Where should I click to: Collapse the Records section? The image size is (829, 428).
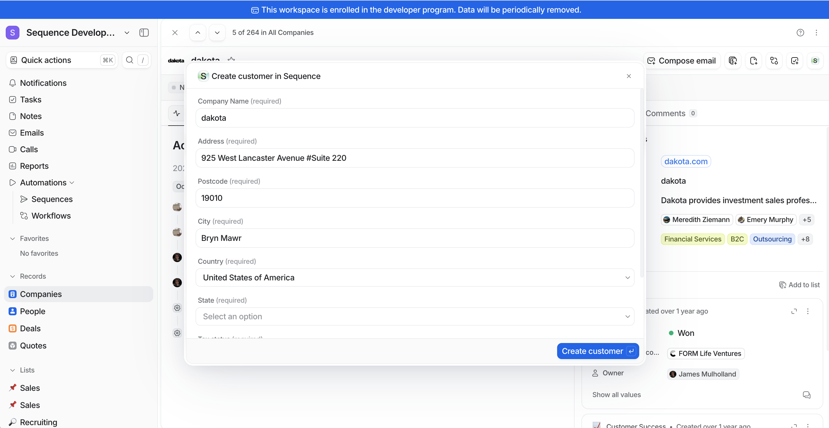(x=13, y=276)
